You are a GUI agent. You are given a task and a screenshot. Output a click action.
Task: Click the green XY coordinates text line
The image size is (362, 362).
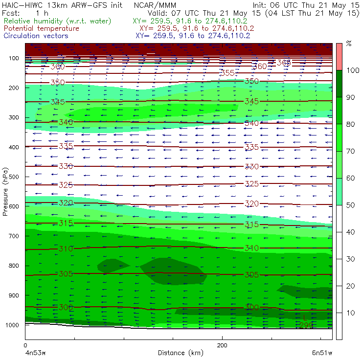coord(190,21)
